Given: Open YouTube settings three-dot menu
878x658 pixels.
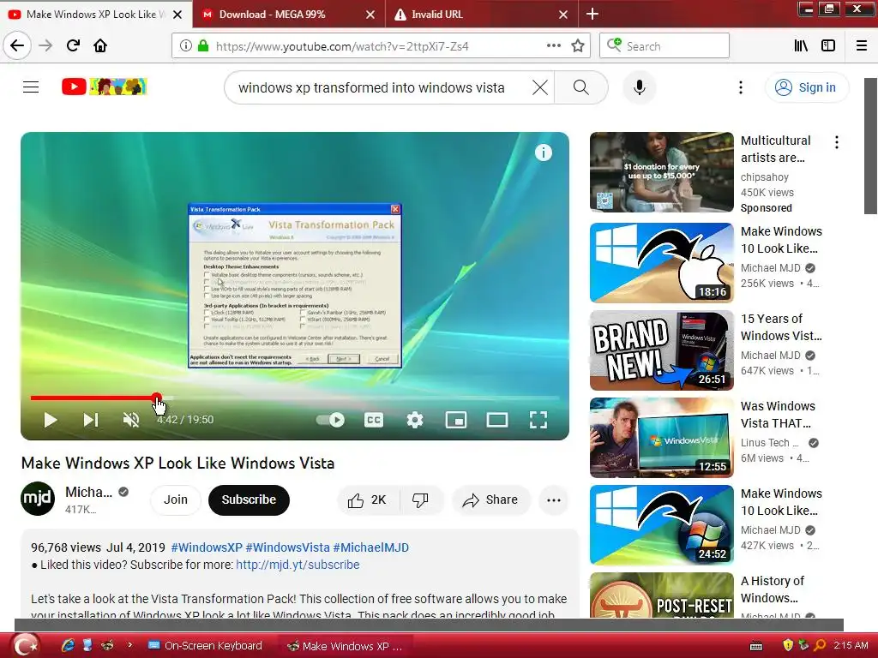Looking at the screenshot, I should pos(741,87).
